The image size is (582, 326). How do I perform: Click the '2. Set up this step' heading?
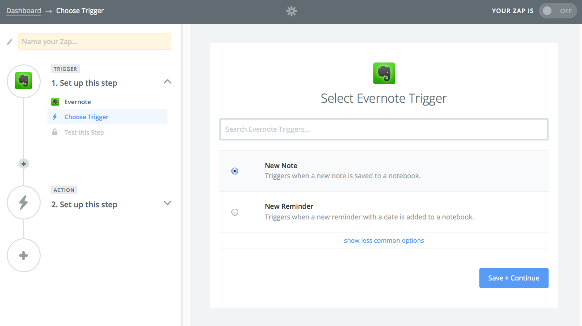coord(84,204)
